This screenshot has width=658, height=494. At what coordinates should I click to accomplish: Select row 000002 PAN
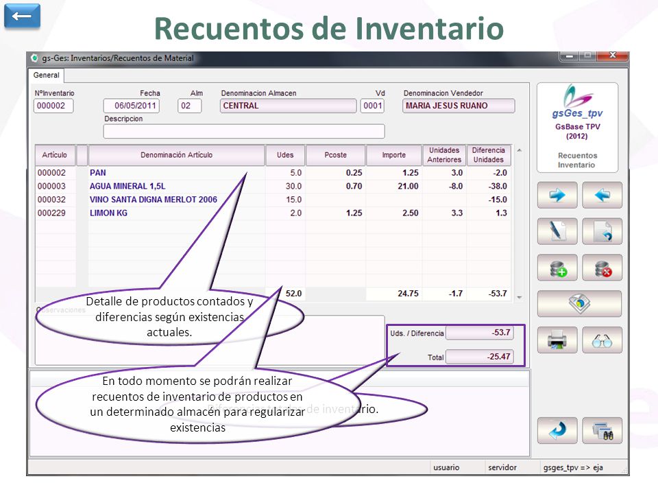[x=273, y=173]
